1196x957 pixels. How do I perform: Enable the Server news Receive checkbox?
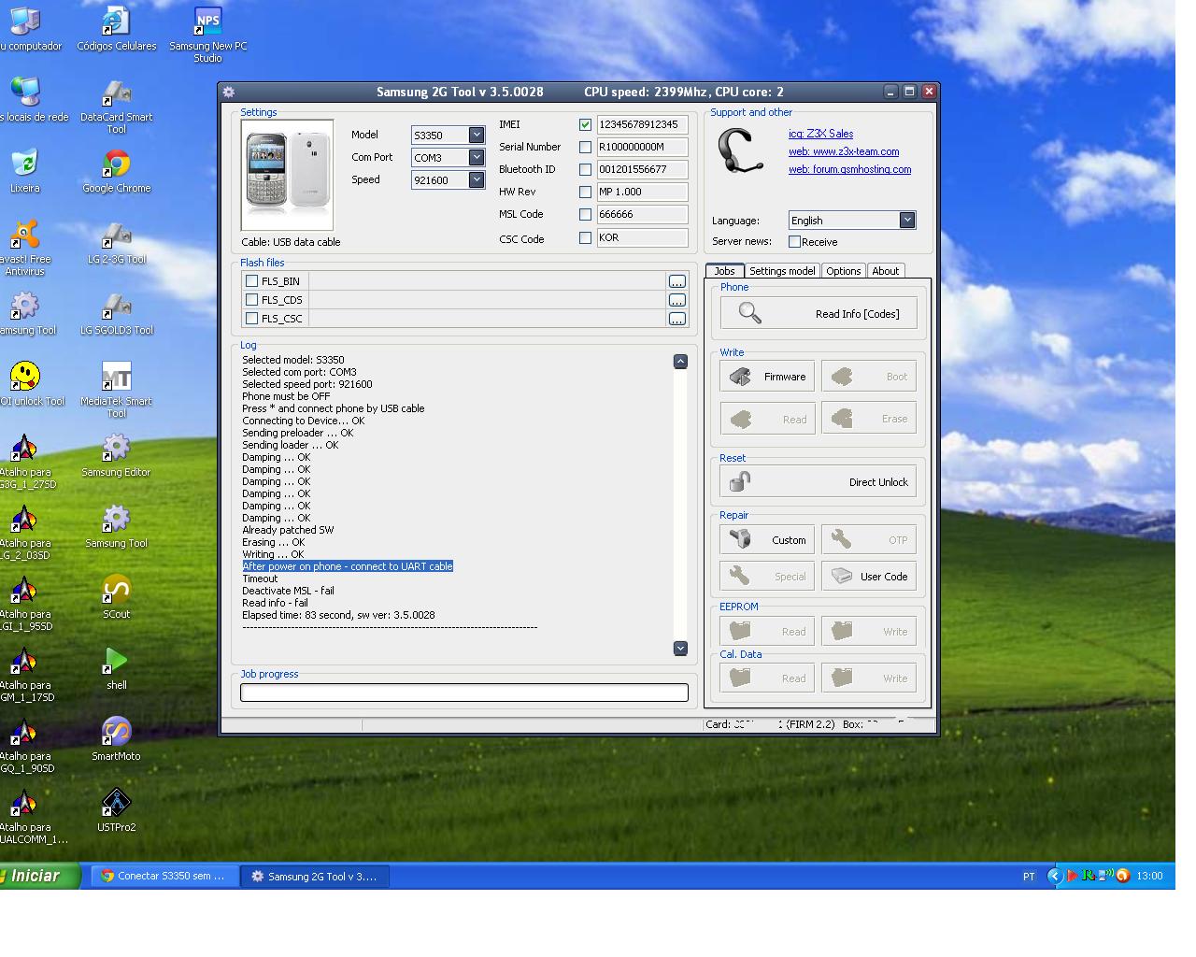(x=794, y=241)
